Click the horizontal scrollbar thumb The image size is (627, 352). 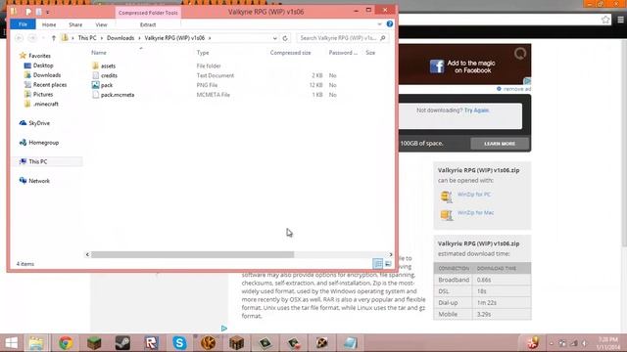[192, 254]
